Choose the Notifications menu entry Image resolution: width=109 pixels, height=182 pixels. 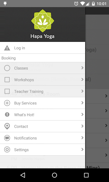pyautogui.click(x=43, y=138)
